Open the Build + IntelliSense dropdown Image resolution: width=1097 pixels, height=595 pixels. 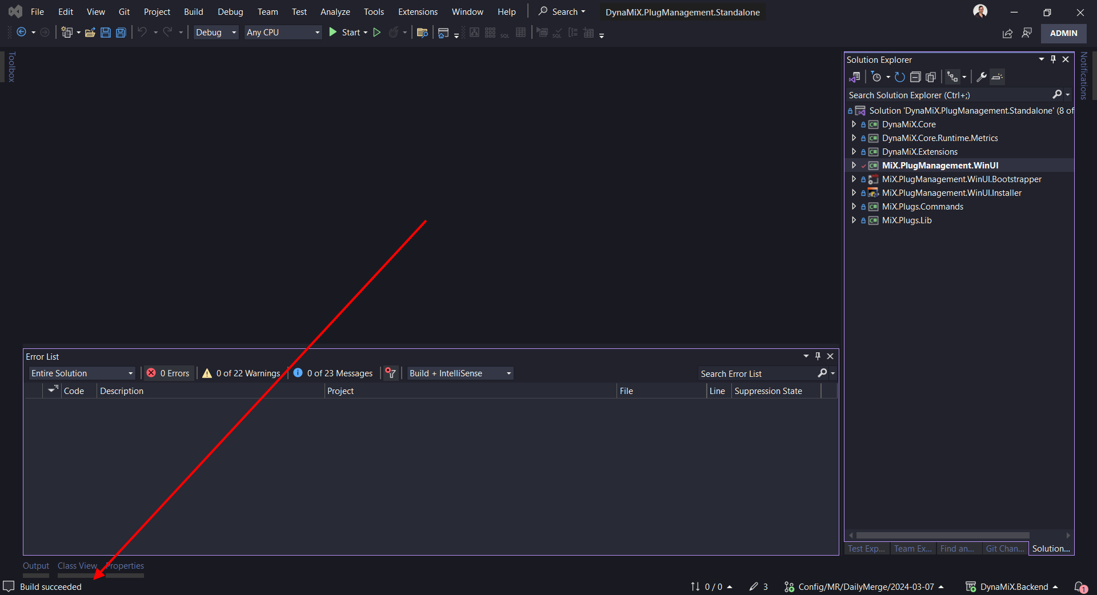(460, 373)
